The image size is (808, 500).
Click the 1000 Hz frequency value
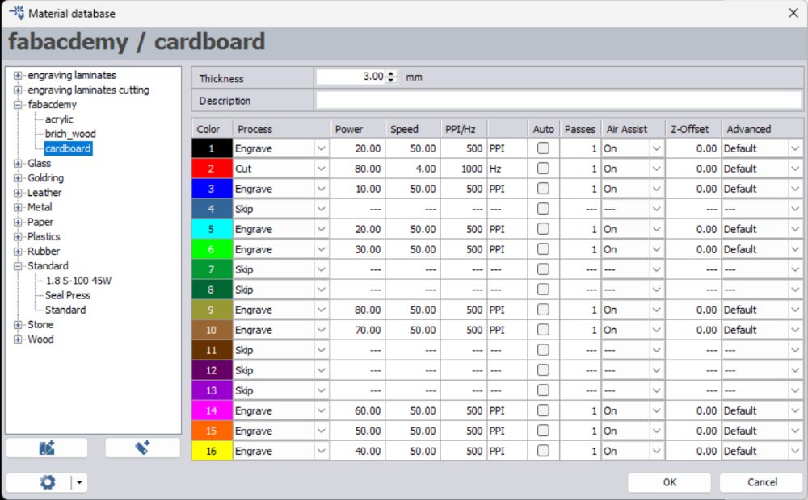[463, 169]
